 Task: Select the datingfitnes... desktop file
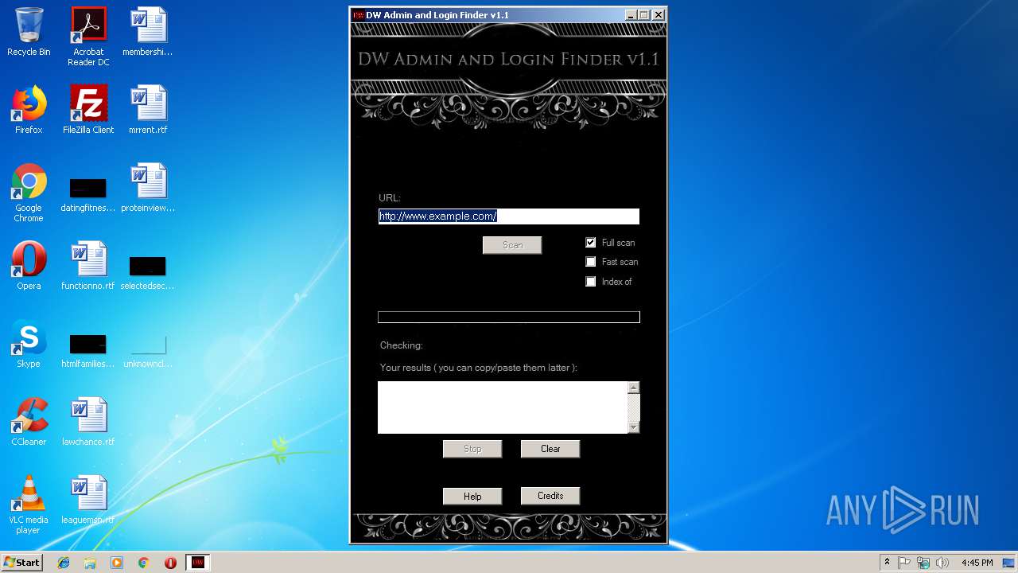coord(88,193)
